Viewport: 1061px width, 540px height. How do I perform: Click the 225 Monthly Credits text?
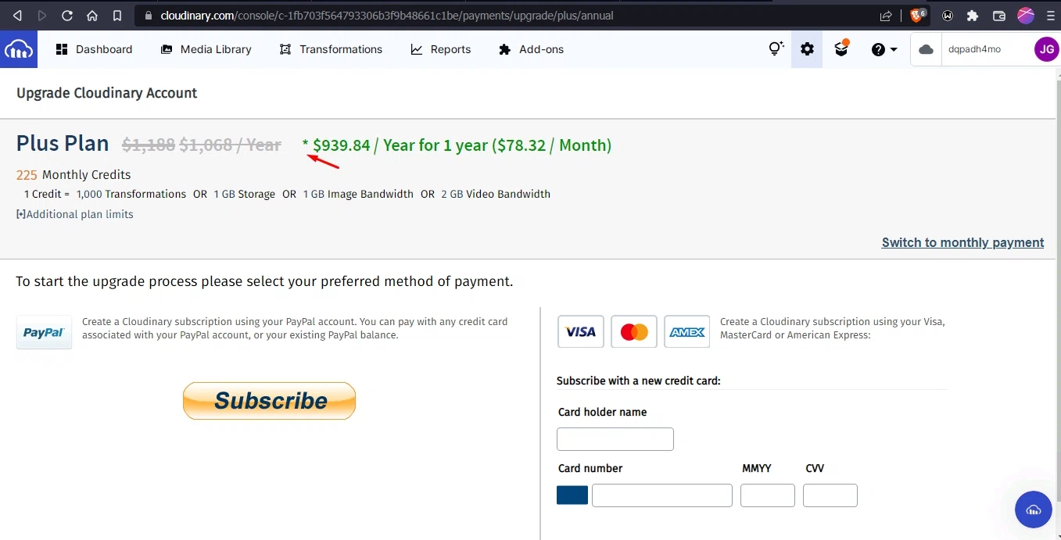pos(73,174)
